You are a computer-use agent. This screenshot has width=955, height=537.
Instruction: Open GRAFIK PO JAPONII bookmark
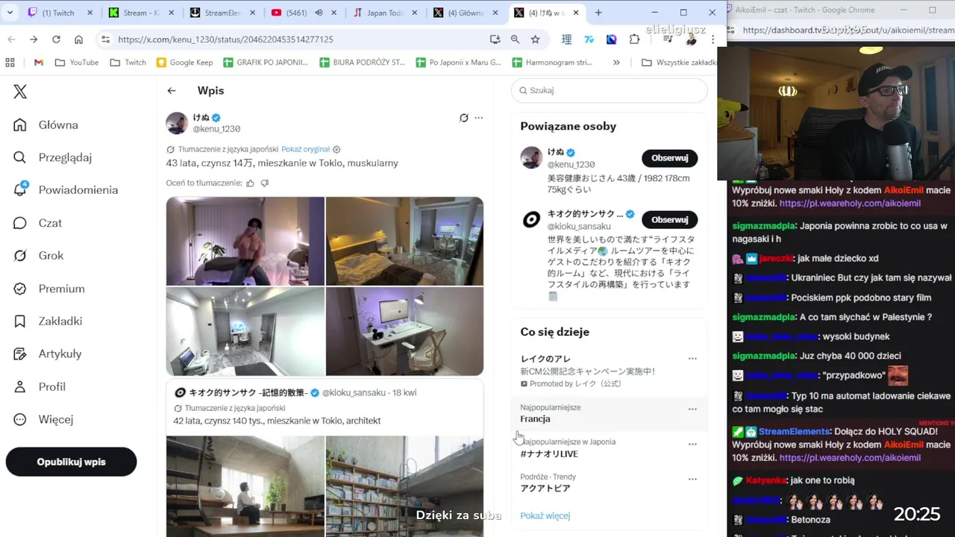(266, 63)
